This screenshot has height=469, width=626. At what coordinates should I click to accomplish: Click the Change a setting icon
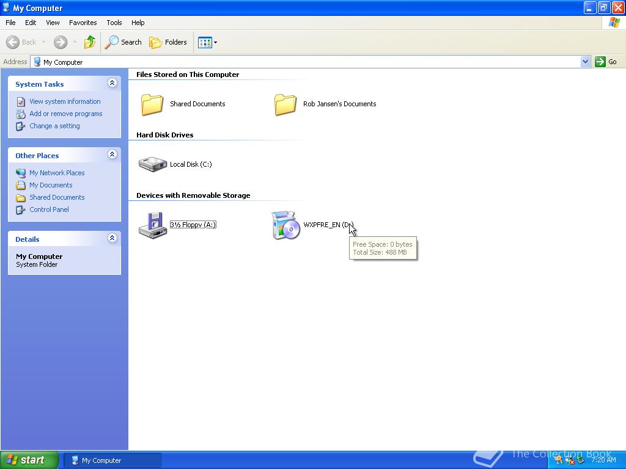21,126
